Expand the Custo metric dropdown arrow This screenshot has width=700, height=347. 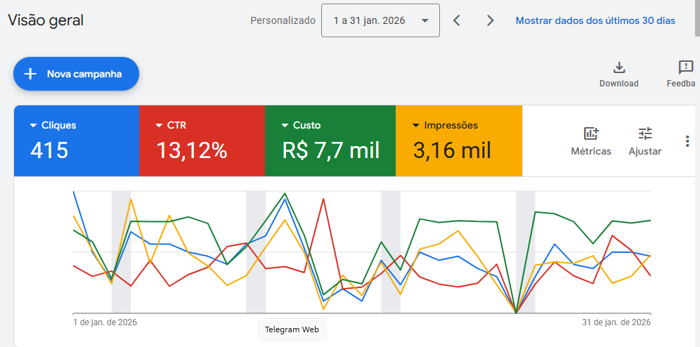point(285,126)
